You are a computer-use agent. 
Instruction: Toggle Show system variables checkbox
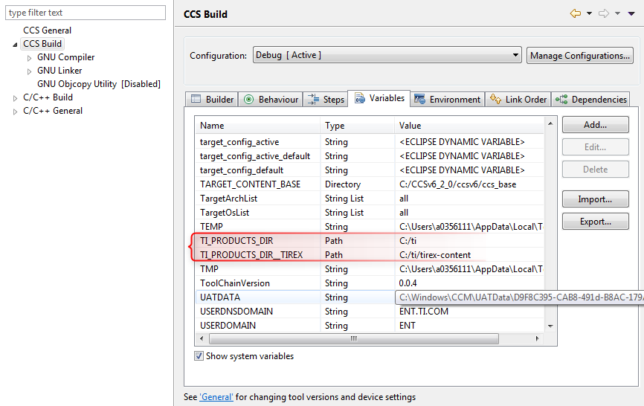(x=199, y=356)
